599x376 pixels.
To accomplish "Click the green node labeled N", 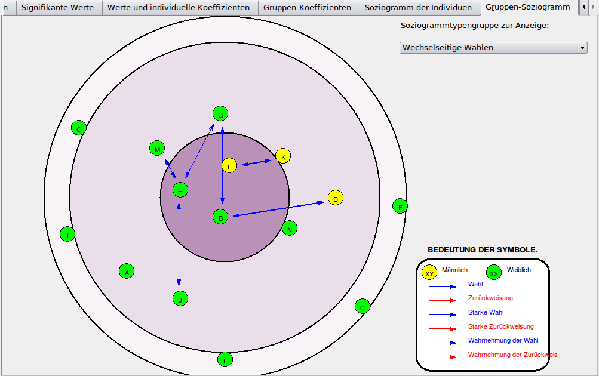I will point(290,228).
